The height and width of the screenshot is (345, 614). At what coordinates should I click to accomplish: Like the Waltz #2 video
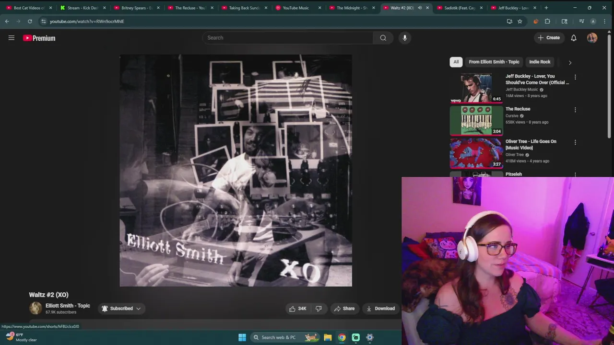point(297,309)
